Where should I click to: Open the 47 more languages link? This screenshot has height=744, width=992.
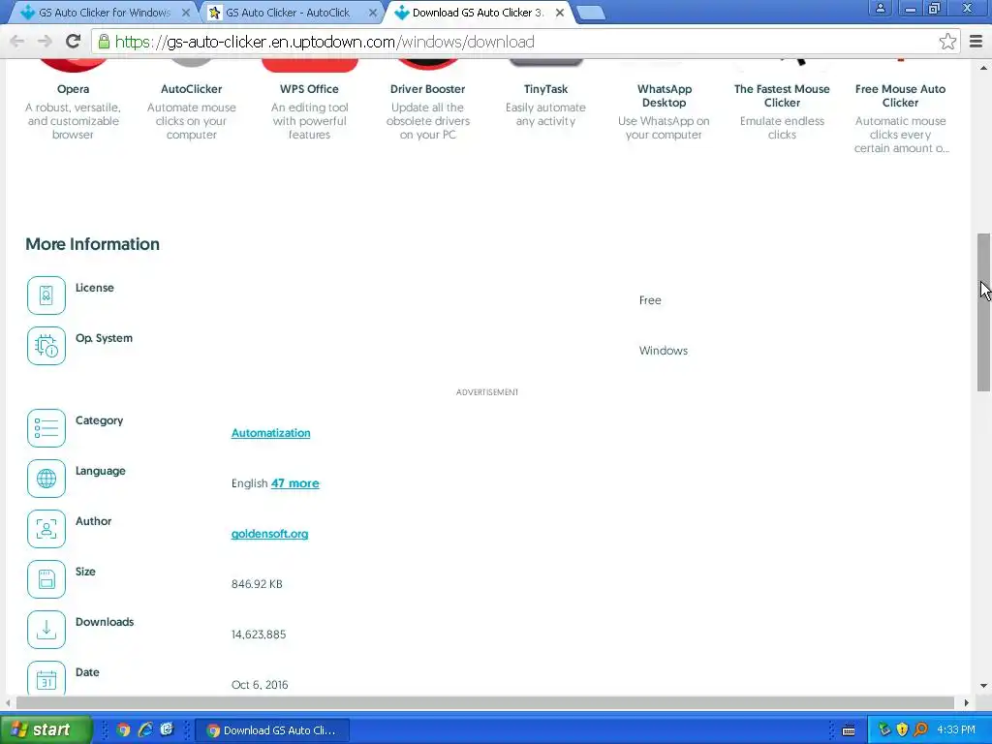(294, 483)
